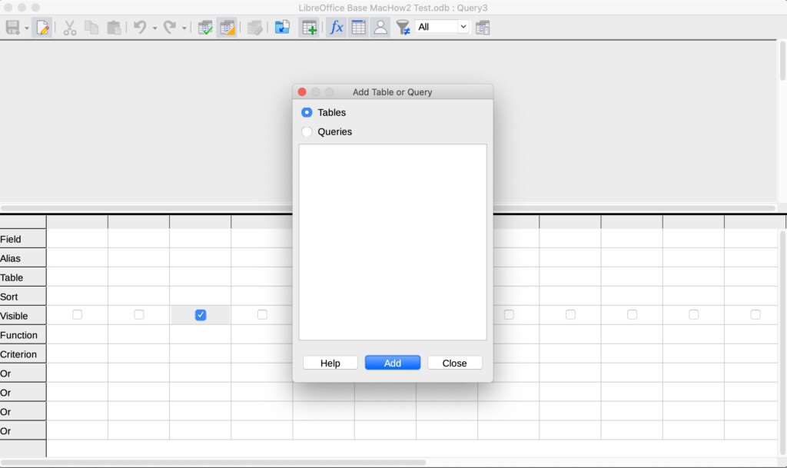Open the Limit 'All' combo box
The image size is (787, 468).
pyautogui.click(x=442, y=27)
